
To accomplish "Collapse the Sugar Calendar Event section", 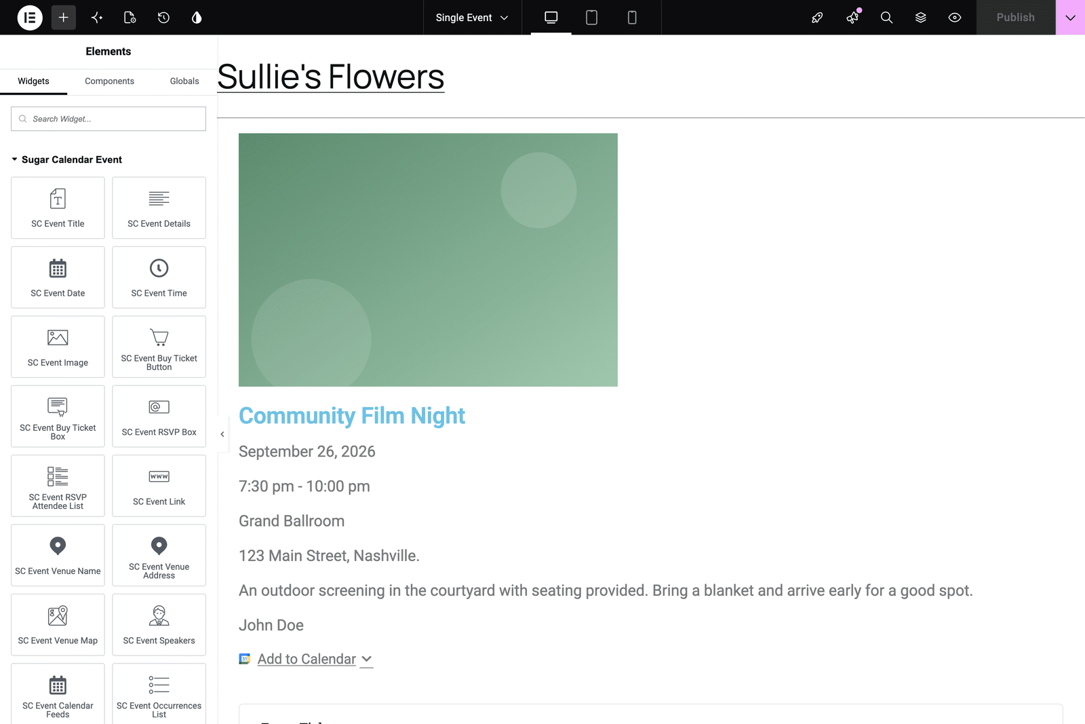I will tap(66, 159).
